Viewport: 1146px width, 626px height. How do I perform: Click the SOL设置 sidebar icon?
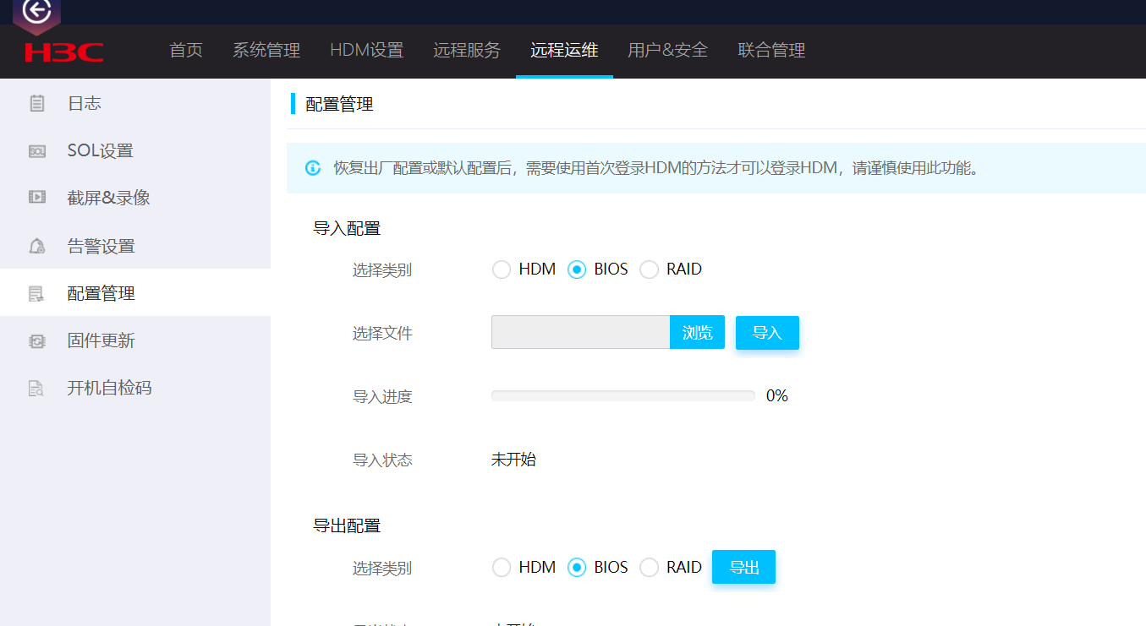[x=36, y=151]
